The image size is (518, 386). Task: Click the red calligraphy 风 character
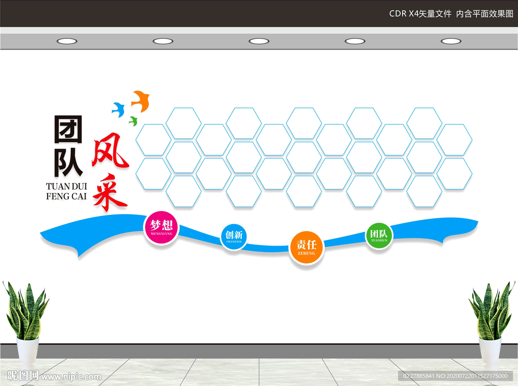(110, 150)
